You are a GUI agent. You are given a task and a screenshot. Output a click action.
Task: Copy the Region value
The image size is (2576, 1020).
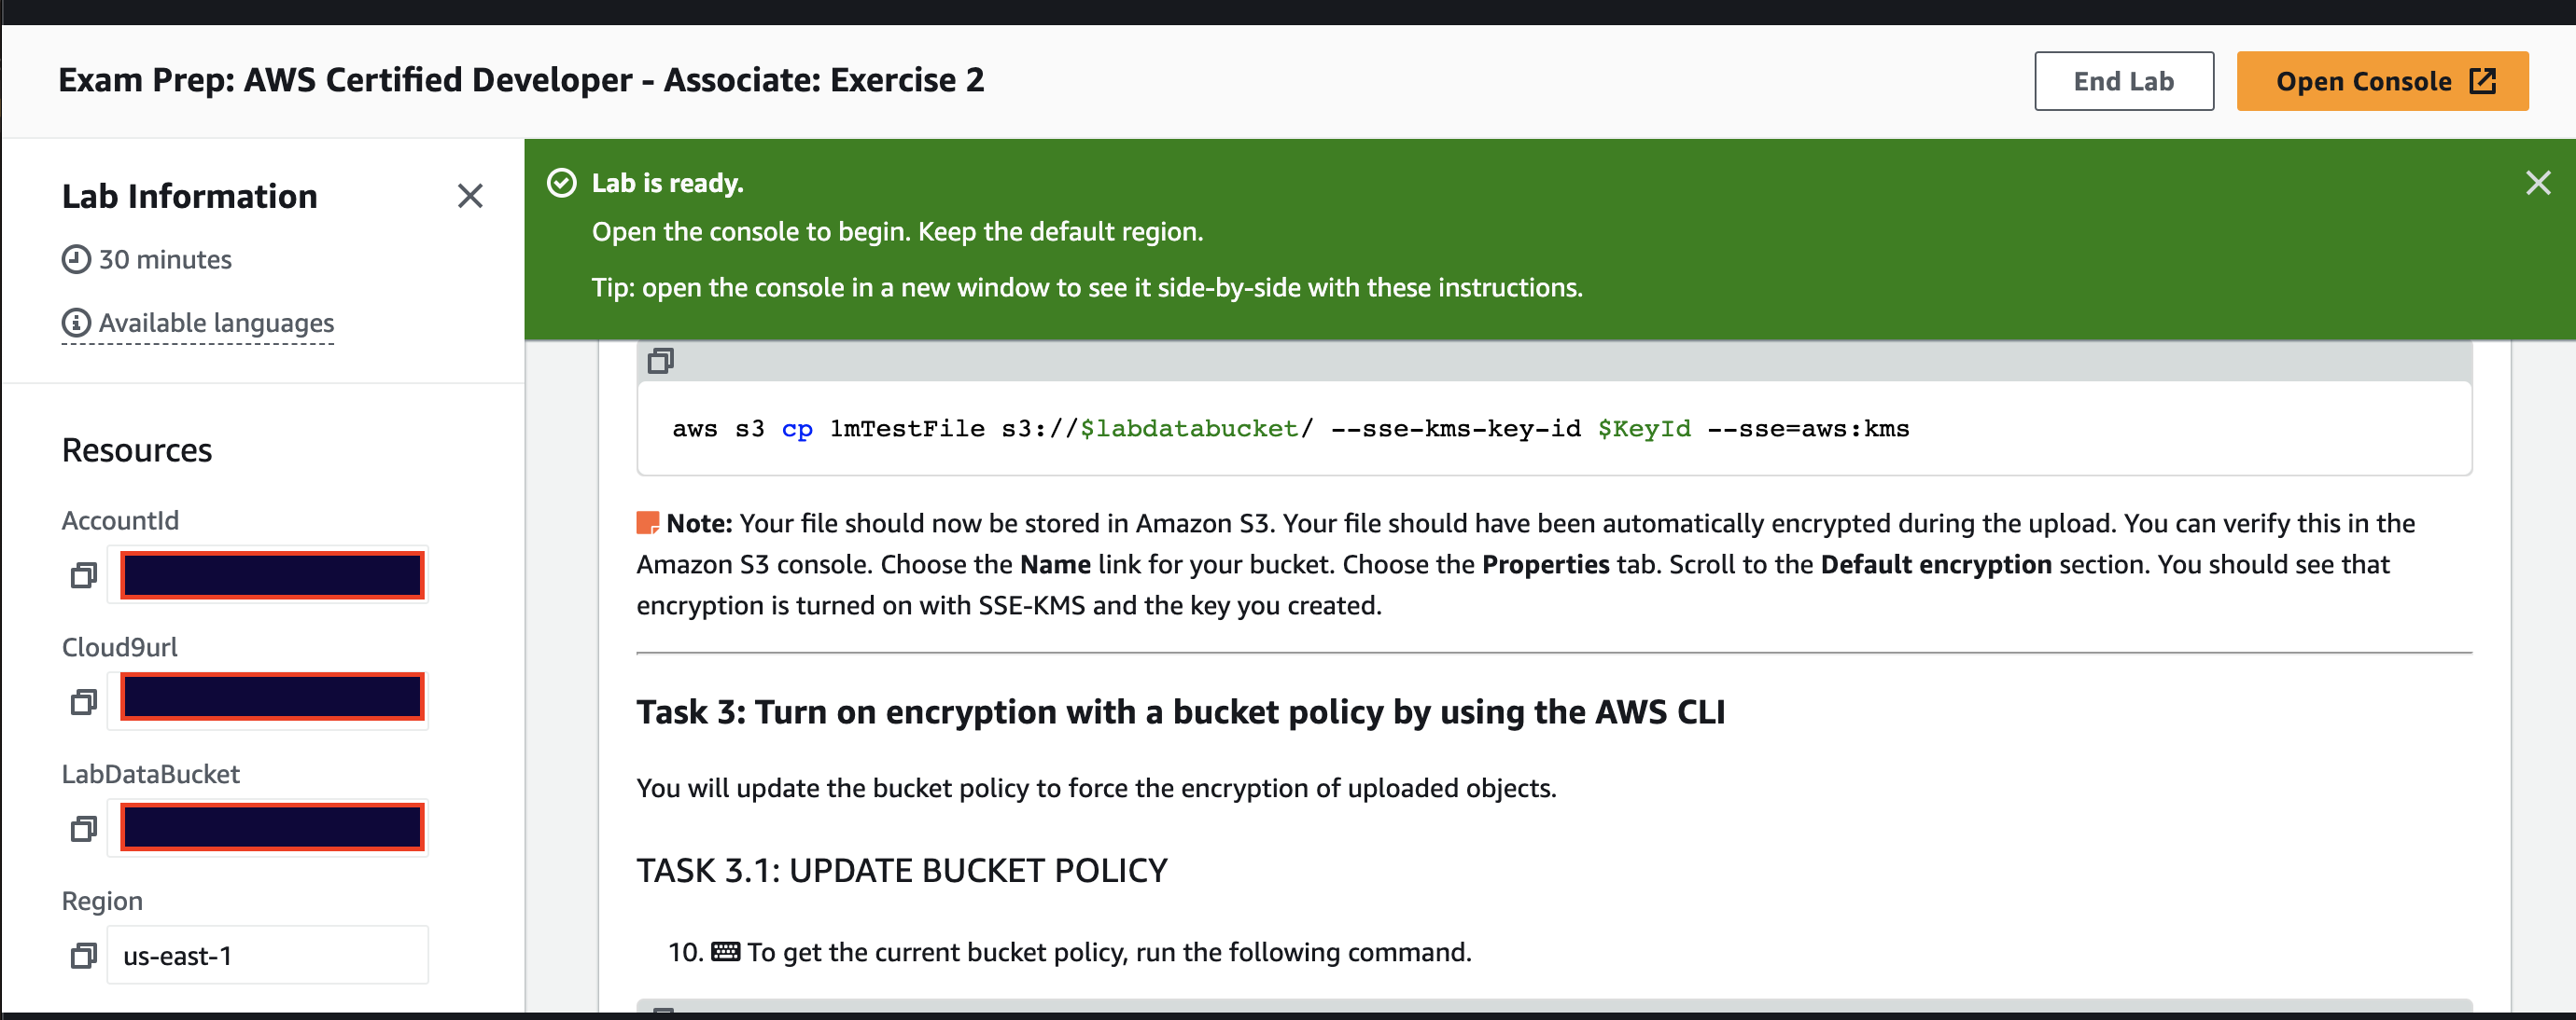[84, 956]
